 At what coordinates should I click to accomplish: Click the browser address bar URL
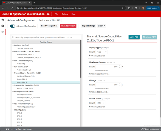click(53, 8)
